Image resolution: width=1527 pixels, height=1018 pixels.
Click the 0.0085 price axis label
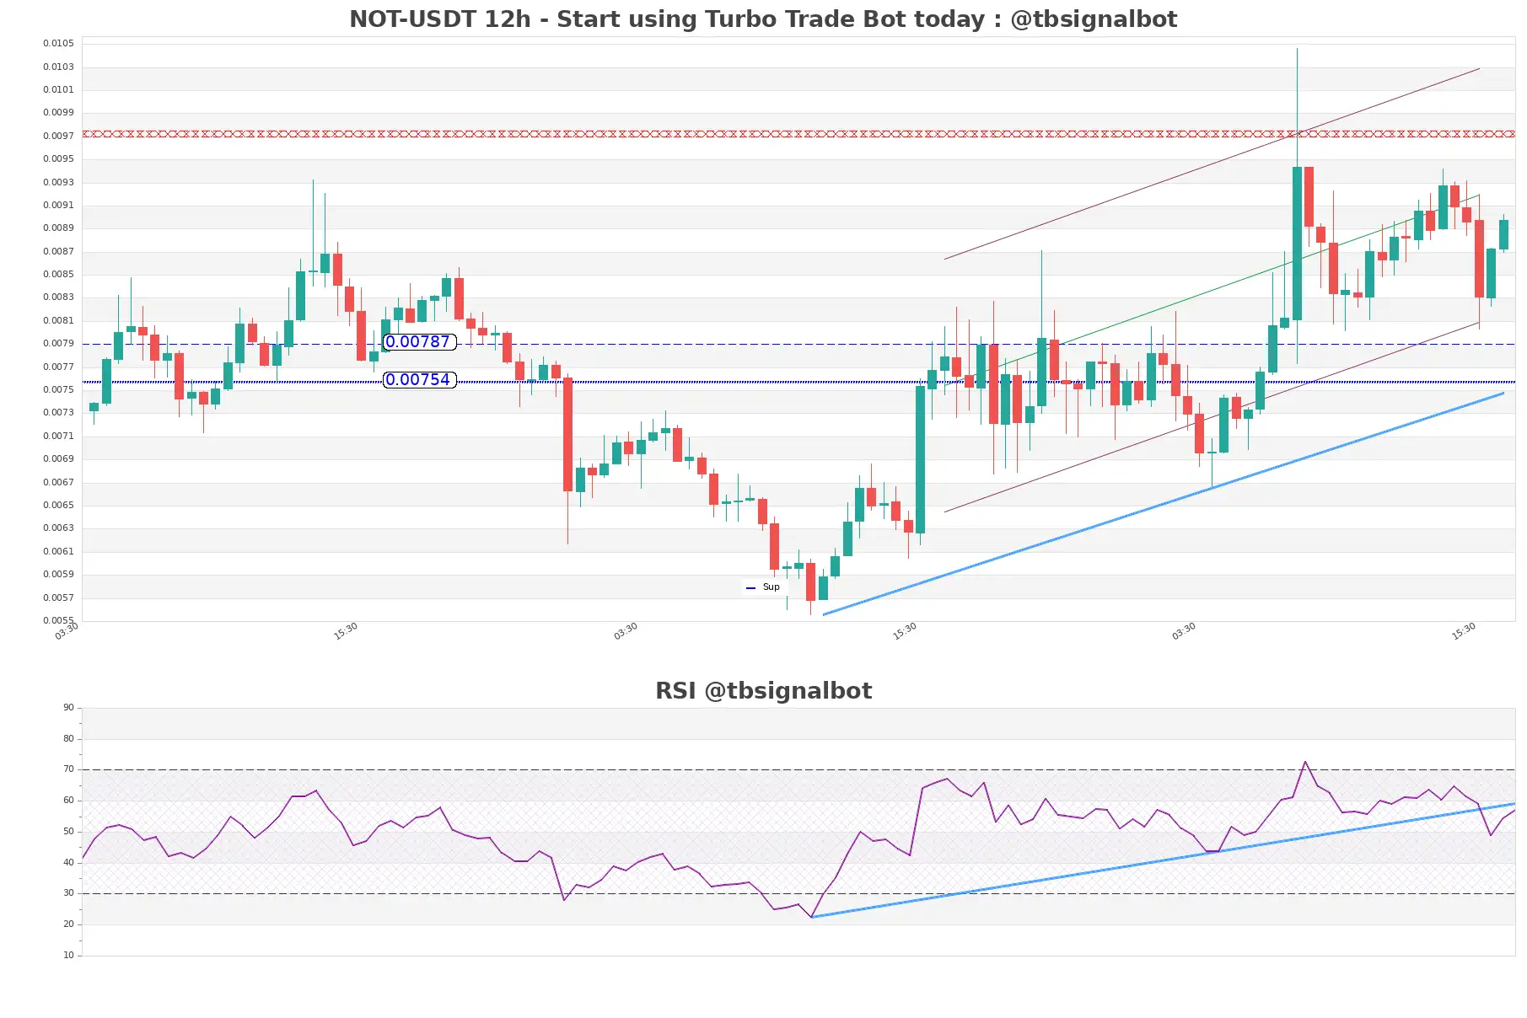pyautogui.click(x=58, y=274)
